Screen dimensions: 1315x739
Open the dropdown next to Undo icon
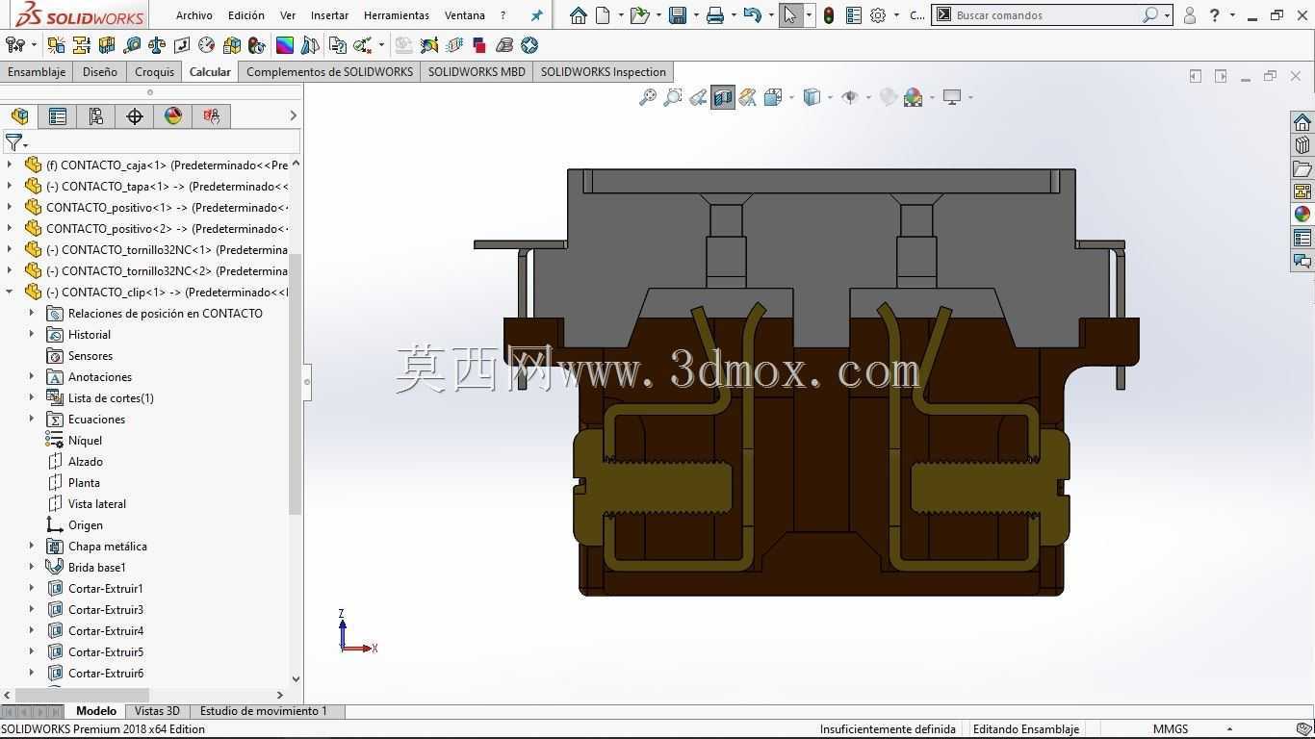click(x=771, y=15)
